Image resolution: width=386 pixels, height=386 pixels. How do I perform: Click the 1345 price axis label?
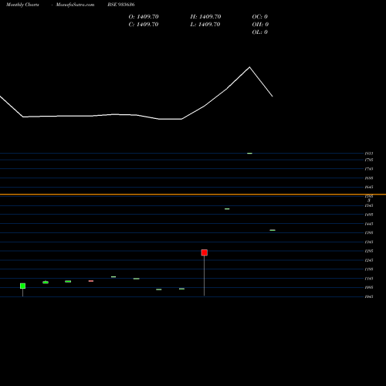pos(369,242)
